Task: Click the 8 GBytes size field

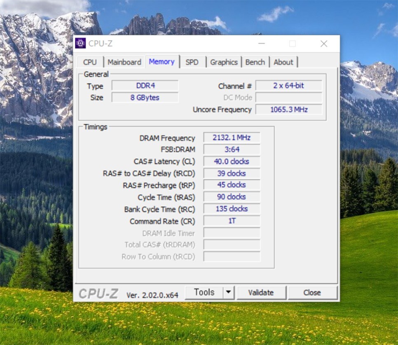Action: pyautogui.click(x=145, y=98)
